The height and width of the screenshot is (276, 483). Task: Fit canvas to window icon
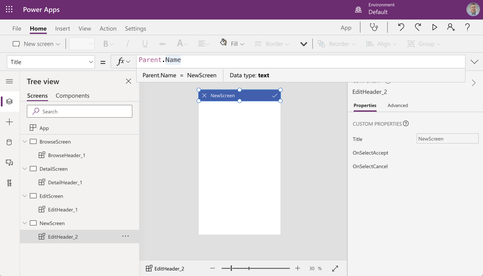point(335,268)
